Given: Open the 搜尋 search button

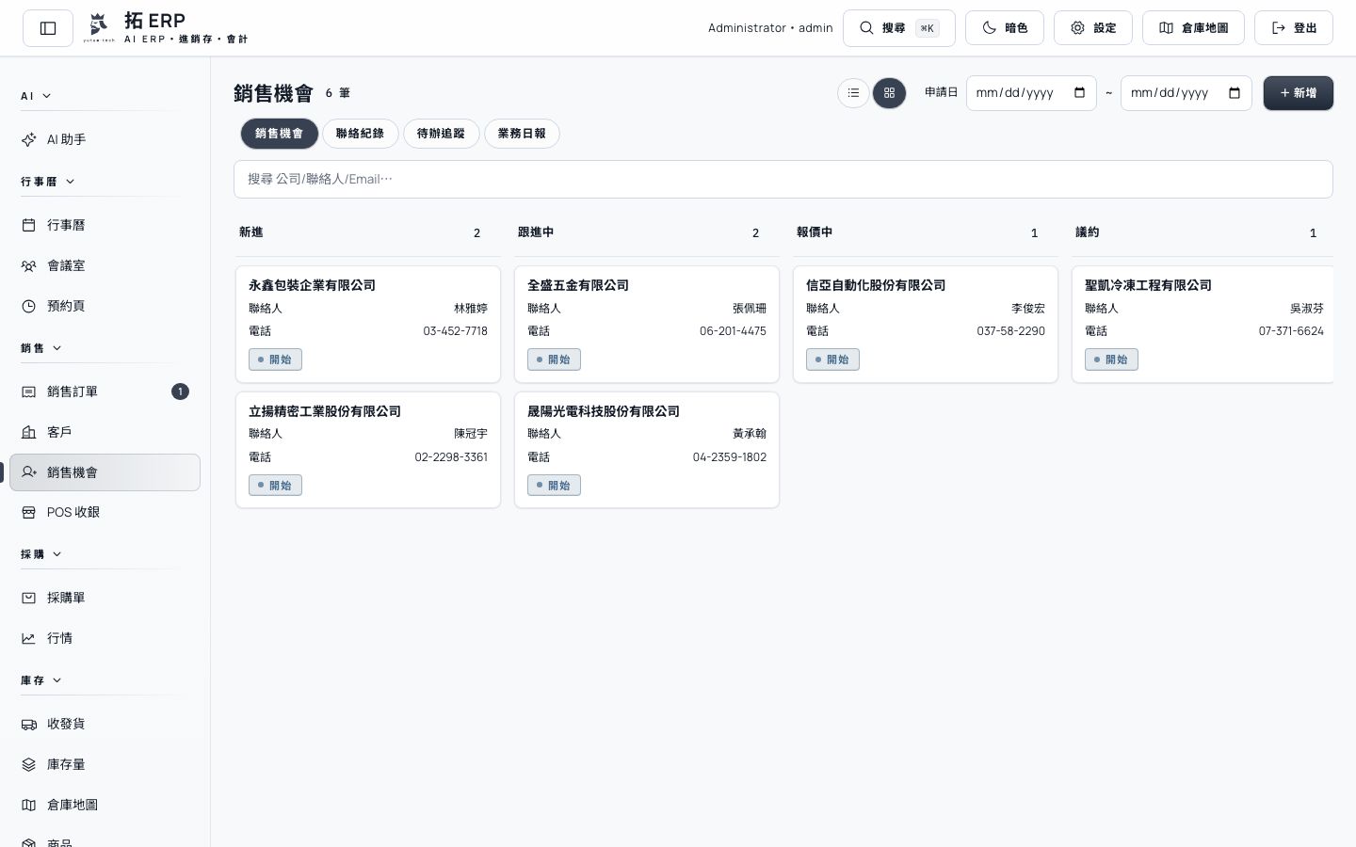Looking at the screenshot, I should click(x=898, y=28).
